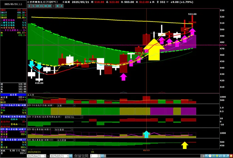Open the 主圖 dropdown in KEN-3日高低多空線 panel
Viewport: 233px width, 158px height.
click(x=74, y=106)
